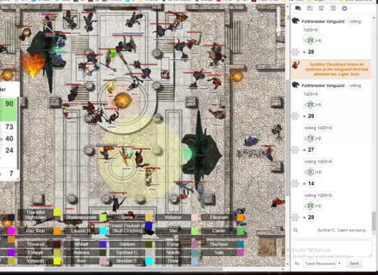Click the Aeleara player name label

81,252
